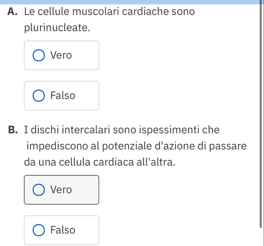Select the Vero radio circle for question A
The height and width of the screenshot is (246, 264).
point(39,56)
